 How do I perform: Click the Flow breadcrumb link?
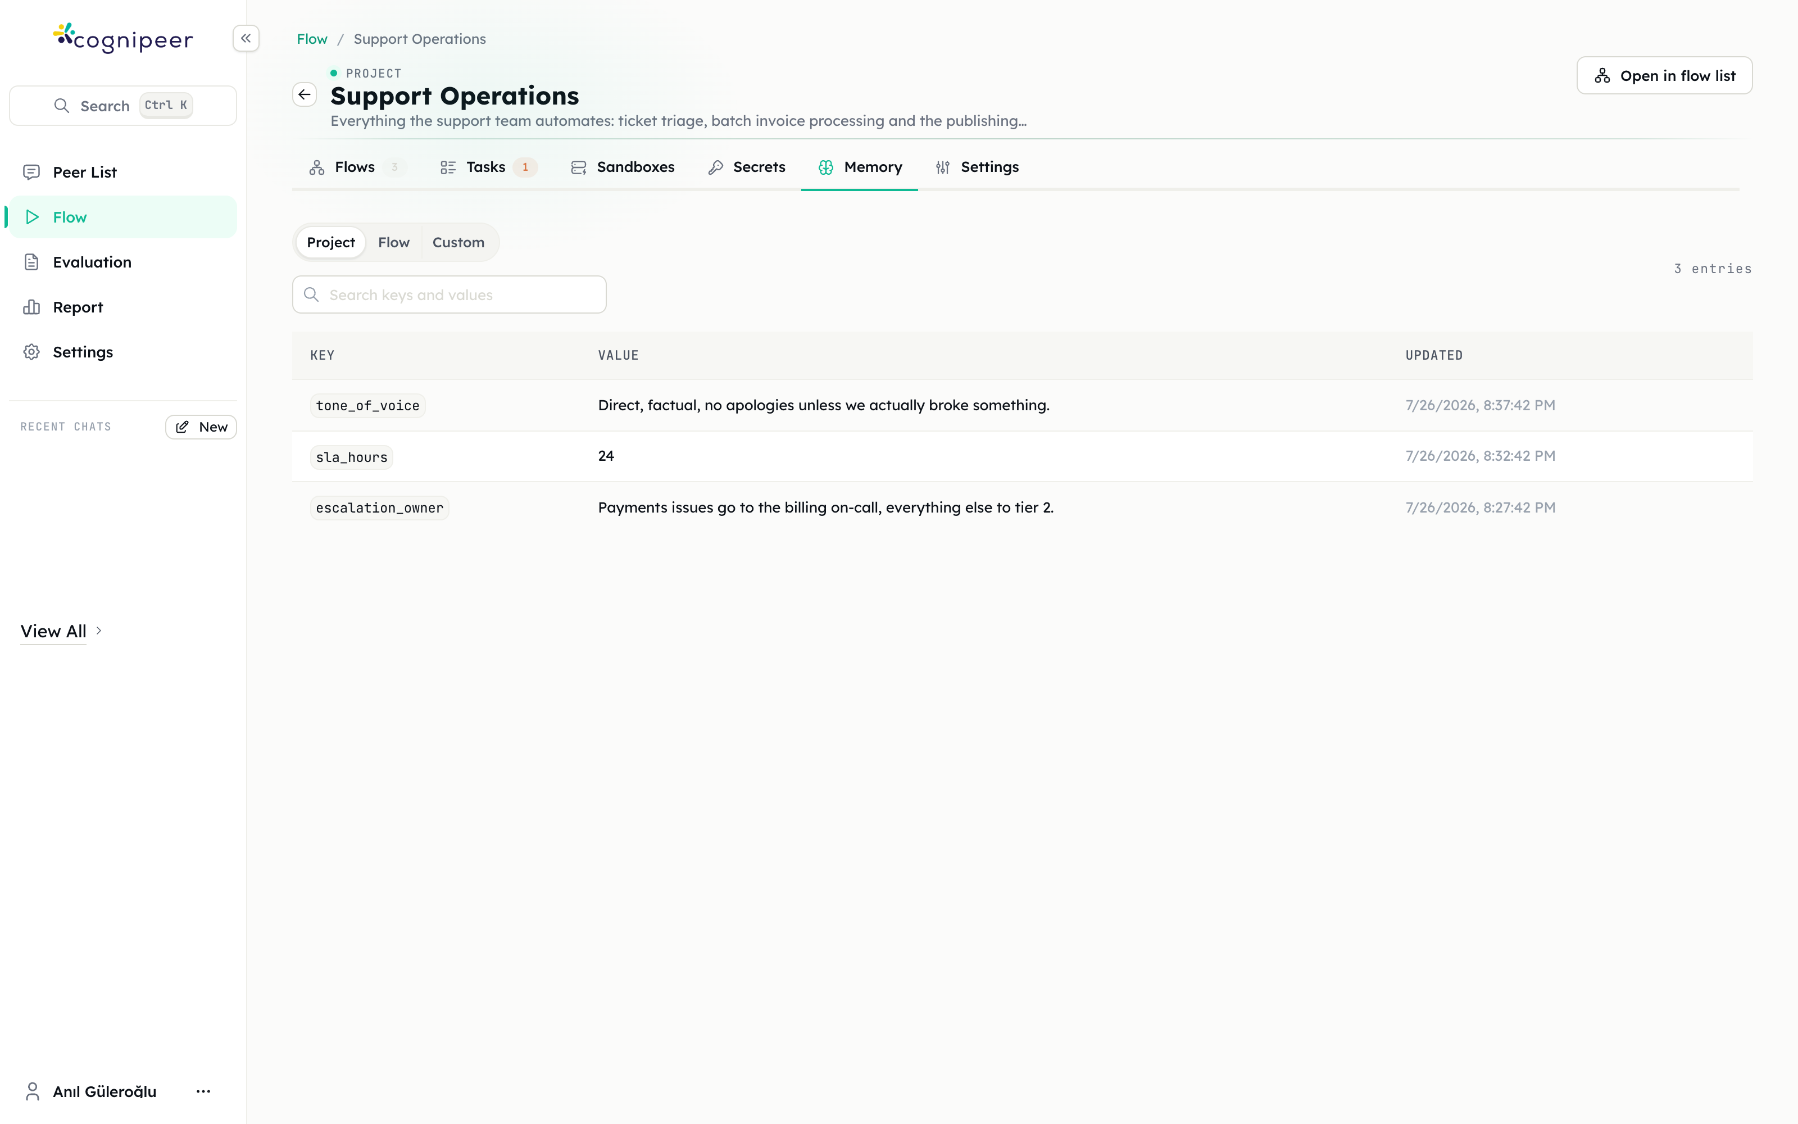tap(312, 39)
